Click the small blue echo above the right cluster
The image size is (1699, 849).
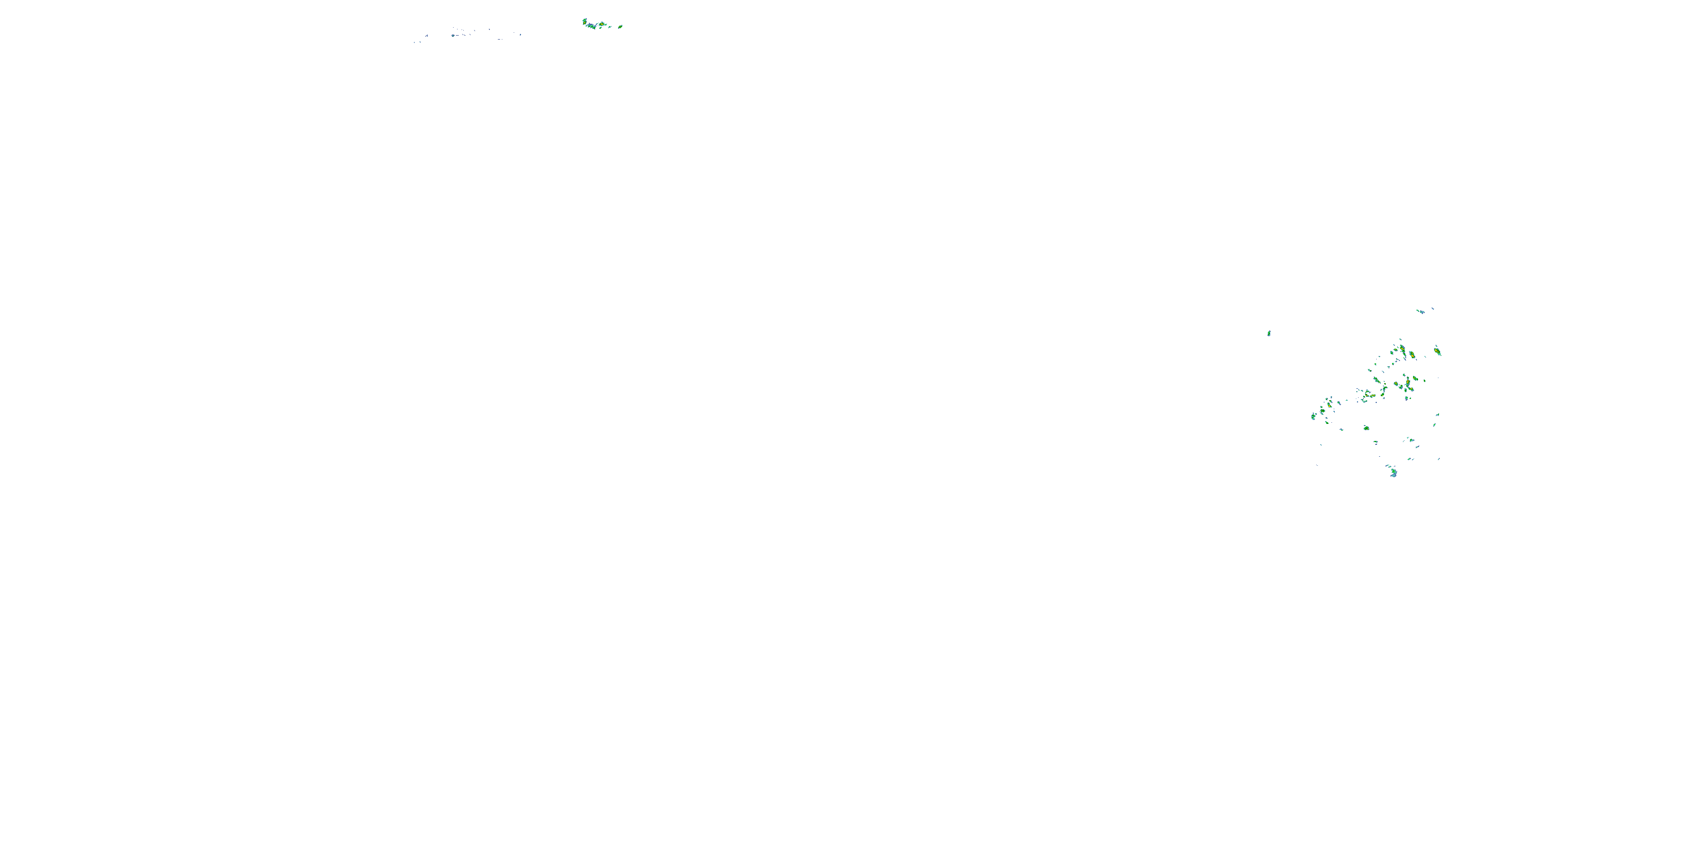[1422, 312]
